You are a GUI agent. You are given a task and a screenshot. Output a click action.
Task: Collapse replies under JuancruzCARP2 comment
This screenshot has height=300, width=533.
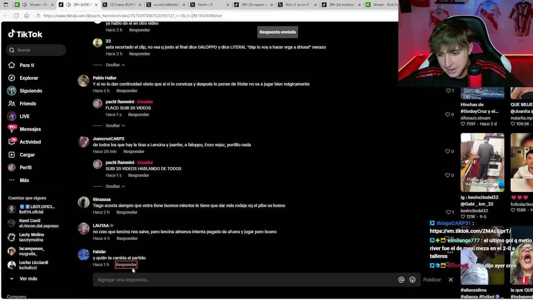(x=115, y=187)
